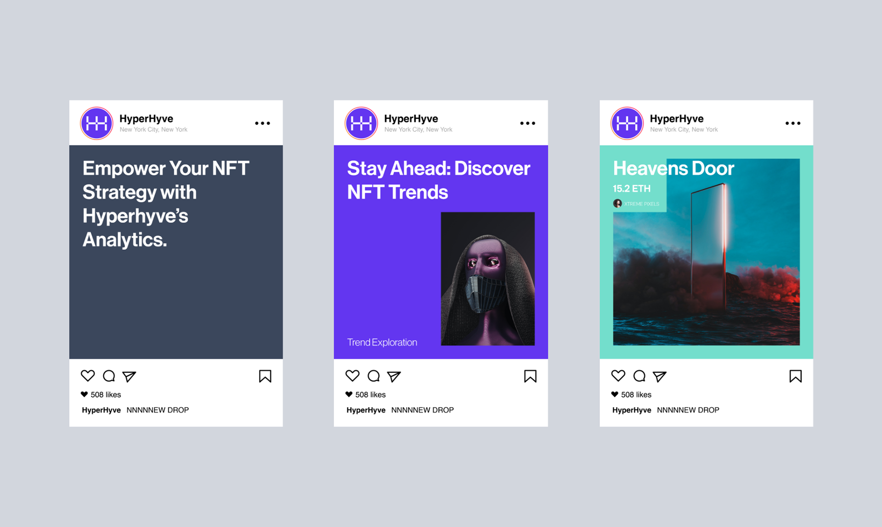Bookmark the Empower Your NFT Strategy post
882x527 pixels.
tap(265, 376)
